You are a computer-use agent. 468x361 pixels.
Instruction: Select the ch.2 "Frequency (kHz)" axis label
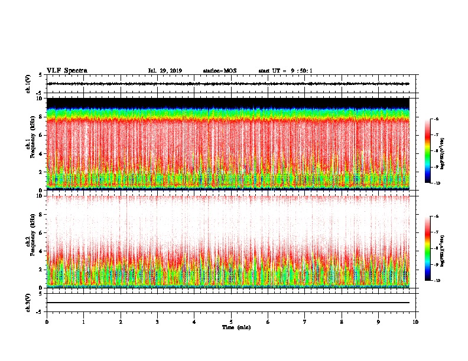point(32,235)
